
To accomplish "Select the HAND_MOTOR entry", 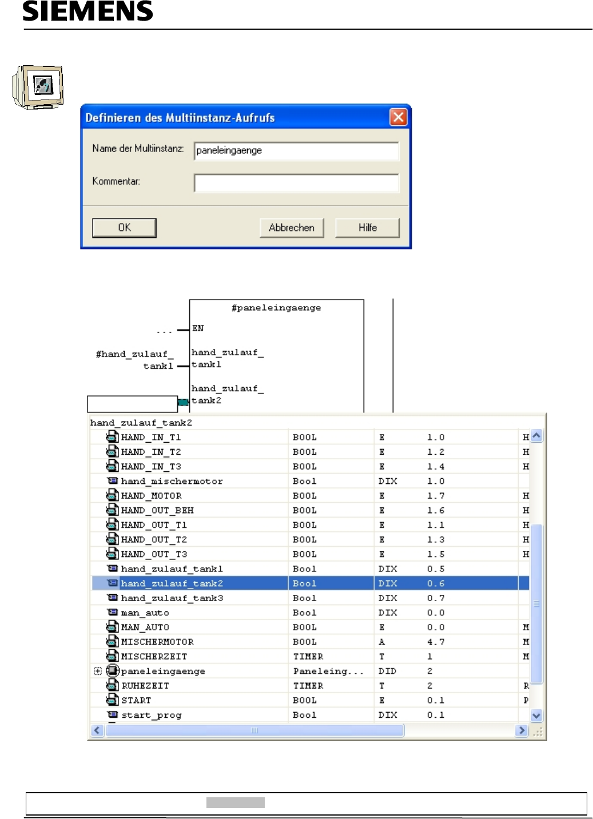I will [x=152, y=495].
